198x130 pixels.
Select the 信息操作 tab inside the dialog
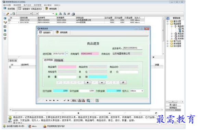tap(45, 32)
